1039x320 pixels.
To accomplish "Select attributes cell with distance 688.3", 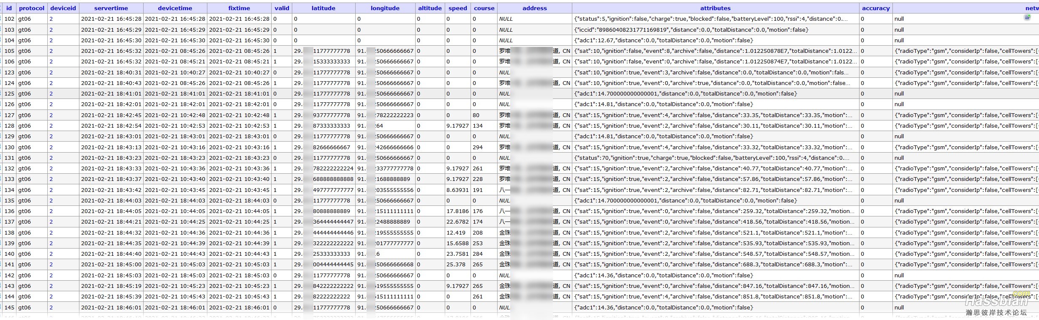I will pyautogui.click(x=715, y=265).
